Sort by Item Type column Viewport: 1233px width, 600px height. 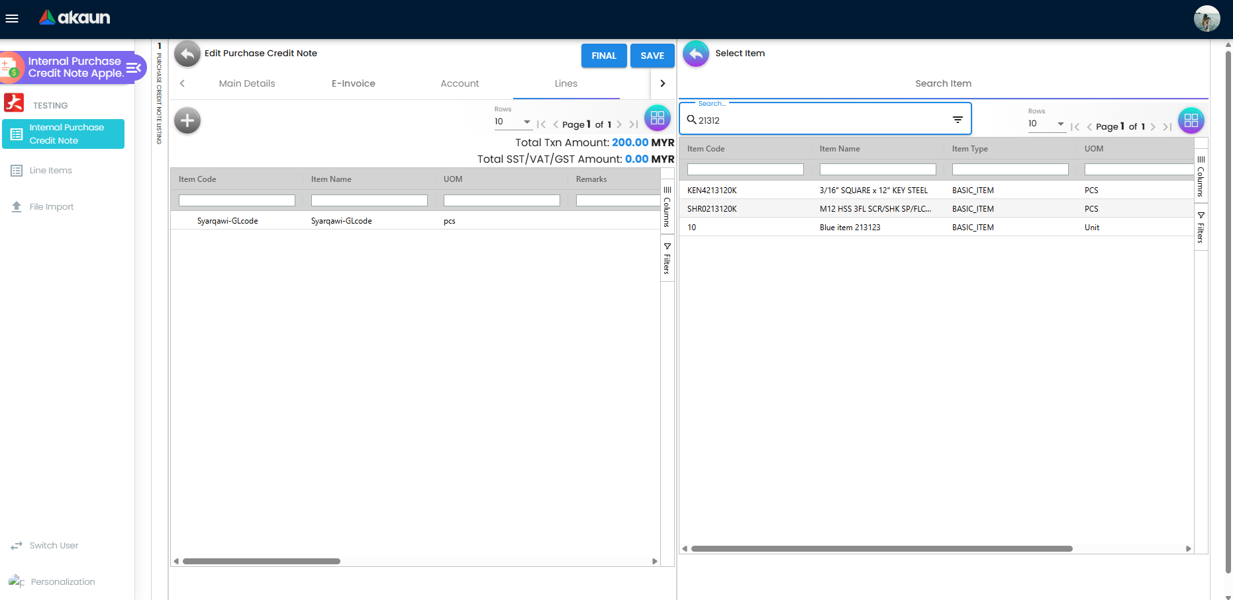pos(970,149)
